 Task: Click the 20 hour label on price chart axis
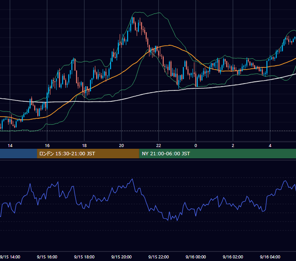point(121,145)
